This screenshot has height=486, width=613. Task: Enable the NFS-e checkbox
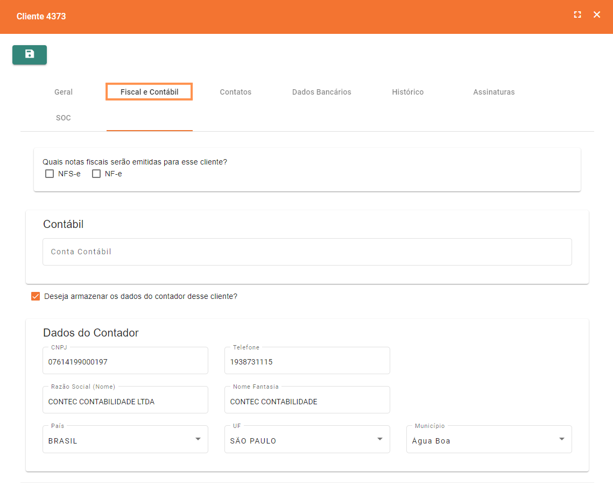click(x=50, y=174)
